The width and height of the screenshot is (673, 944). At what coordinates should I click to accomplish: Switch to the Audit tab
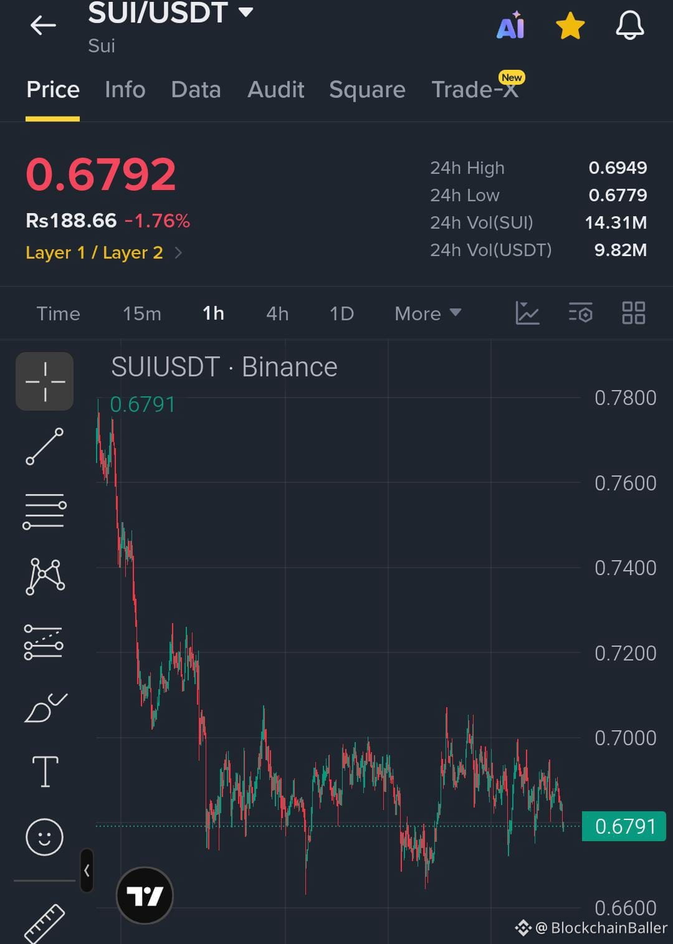(276, 90)
